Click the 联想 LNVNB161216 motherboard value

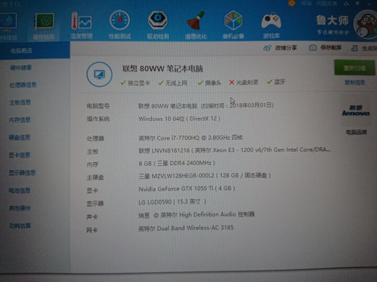235,150
